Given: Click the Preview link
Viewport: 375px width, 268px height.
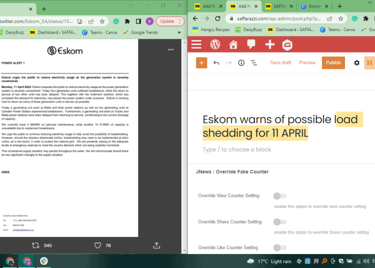Looking at the screenshot, I should tap(307, 62).
